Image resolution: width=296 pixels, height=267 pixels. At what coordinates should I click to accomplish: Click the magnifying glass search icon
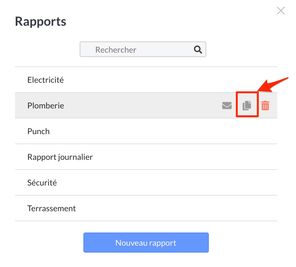coord(198,50)
